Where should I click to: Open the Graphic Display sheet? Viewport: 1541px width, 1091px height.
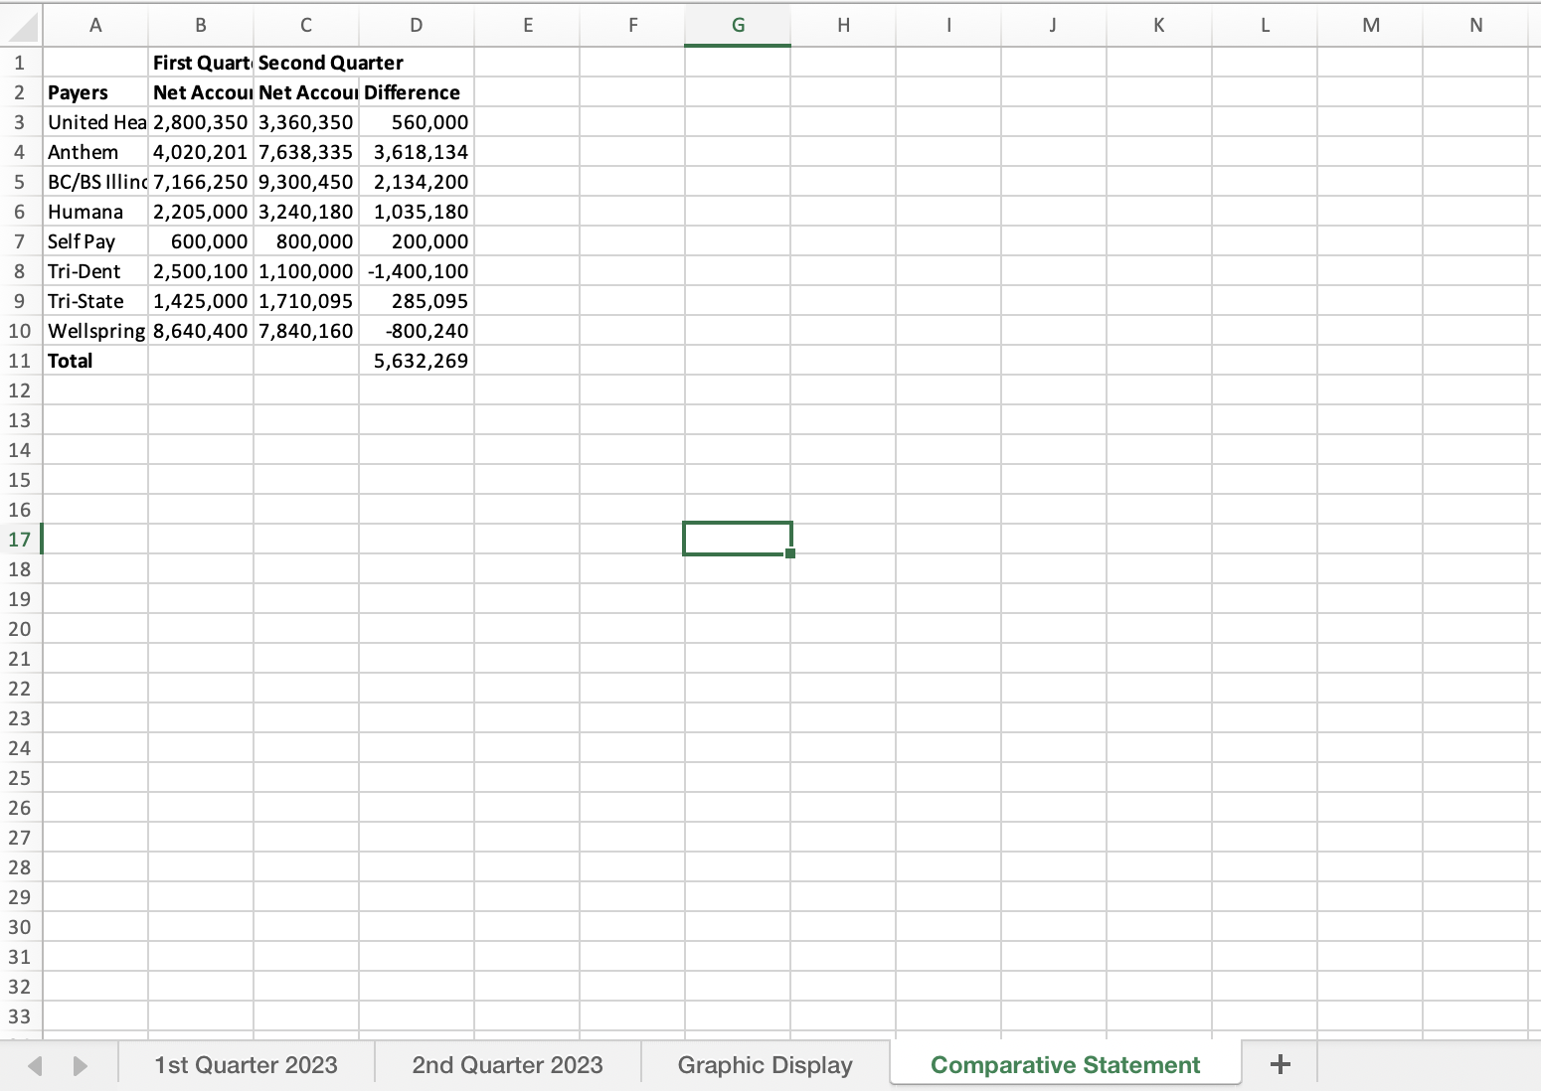764,1064
